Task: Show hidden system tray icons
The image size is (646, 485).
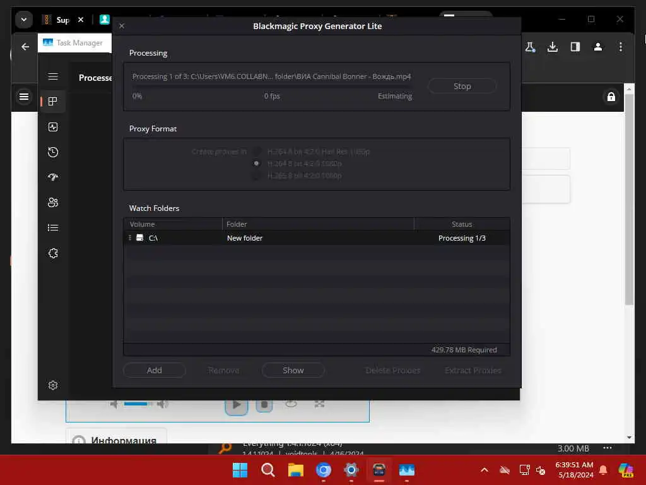Action: coord(484,470)
